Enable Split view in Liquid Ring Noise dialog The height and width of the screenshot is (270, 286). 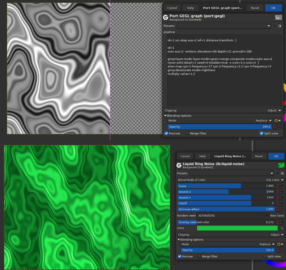pos(265,256)
